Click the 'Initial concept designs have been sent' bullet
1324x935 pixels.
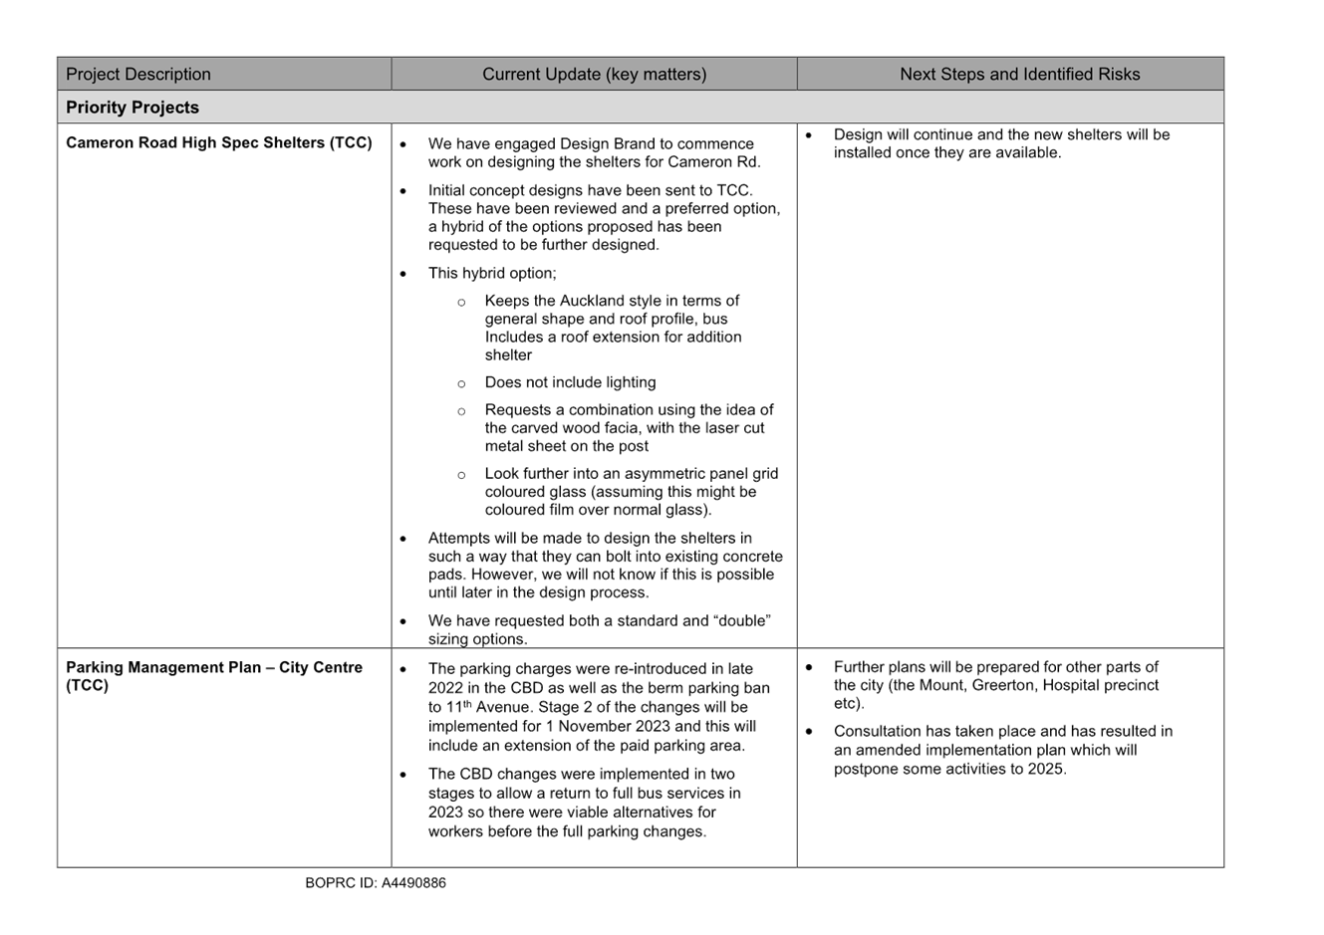tap(605, 217)
